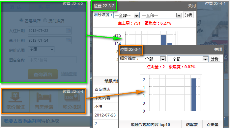Open 我要去香港旅游网特价热卖 link

(32, 121)
